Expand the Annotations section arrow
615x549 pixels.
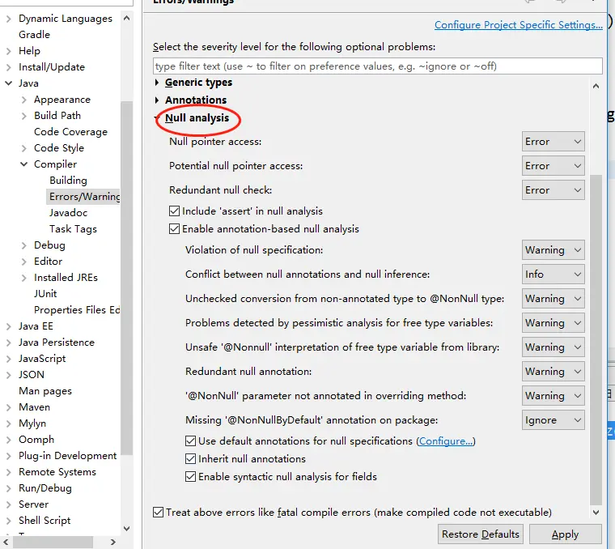coord(157,100)
